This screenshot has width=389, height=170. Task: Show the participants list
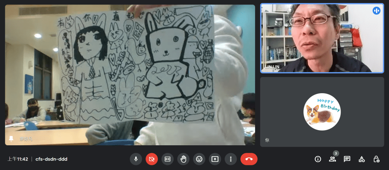(x=332, y=159)
